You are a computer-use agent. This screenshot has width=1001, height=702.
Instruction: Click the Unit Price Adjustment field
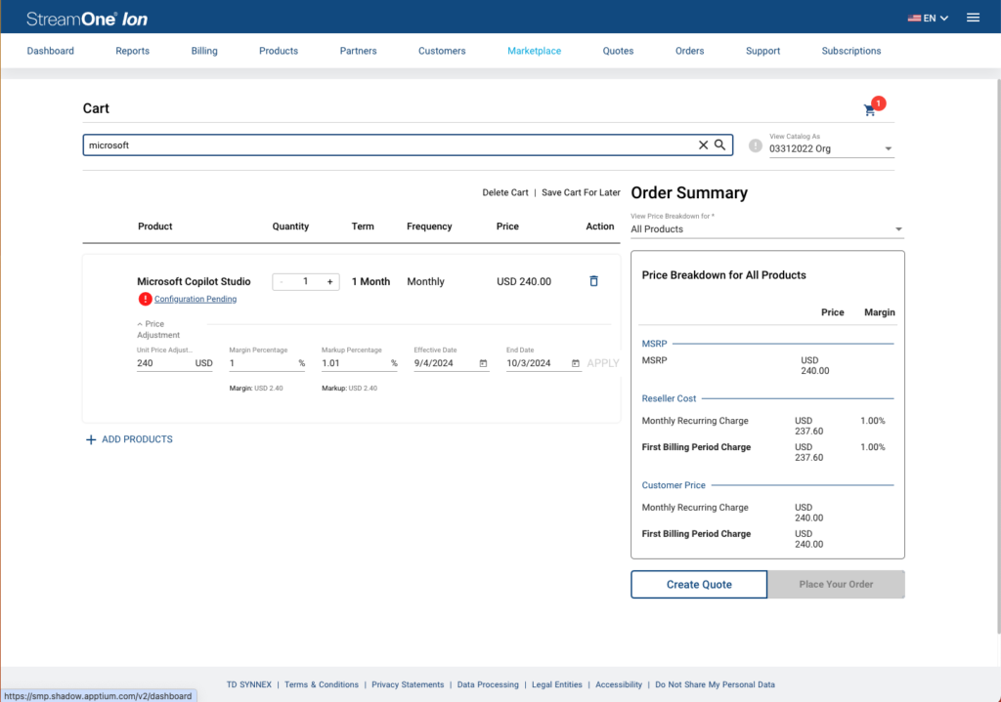(x=174, y=363)
